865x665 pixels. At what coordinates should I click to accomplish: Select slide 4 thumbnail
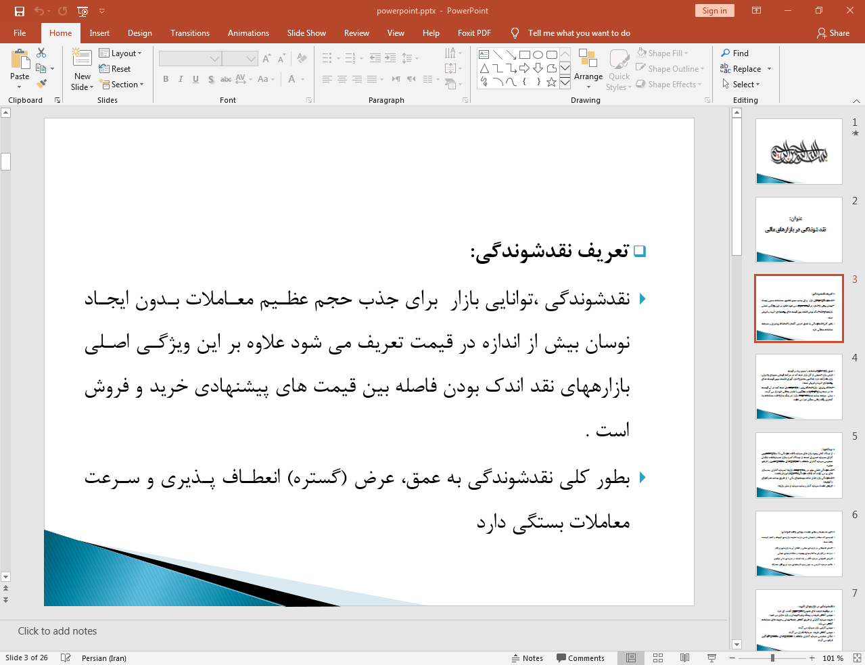799,387
